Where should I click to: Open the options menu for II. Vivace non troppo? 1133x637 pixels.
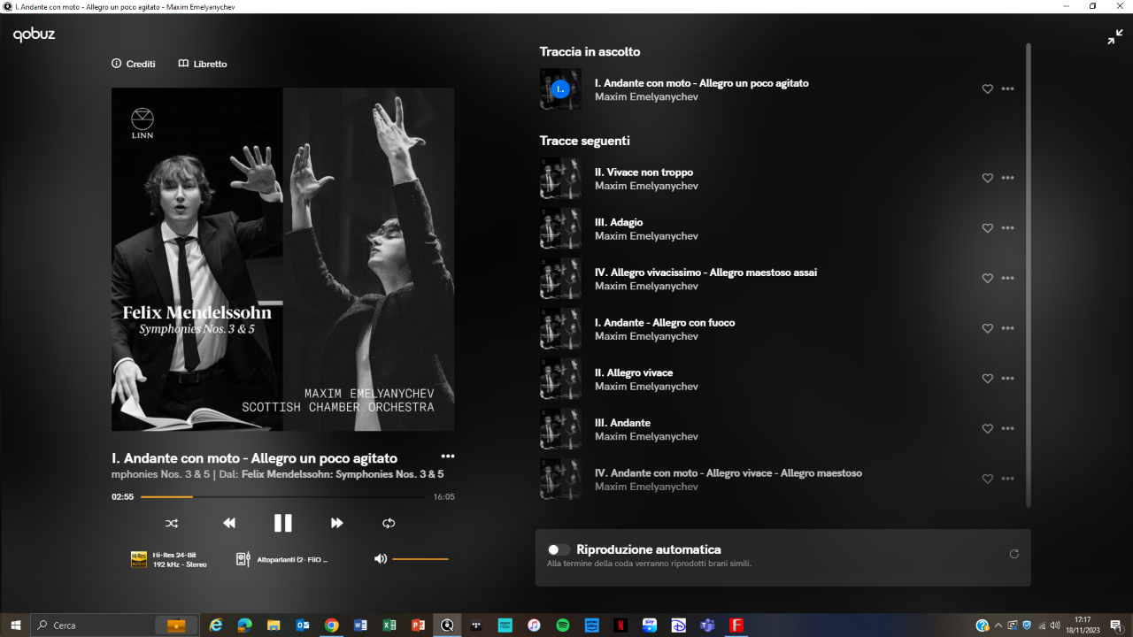(1007, 179)
